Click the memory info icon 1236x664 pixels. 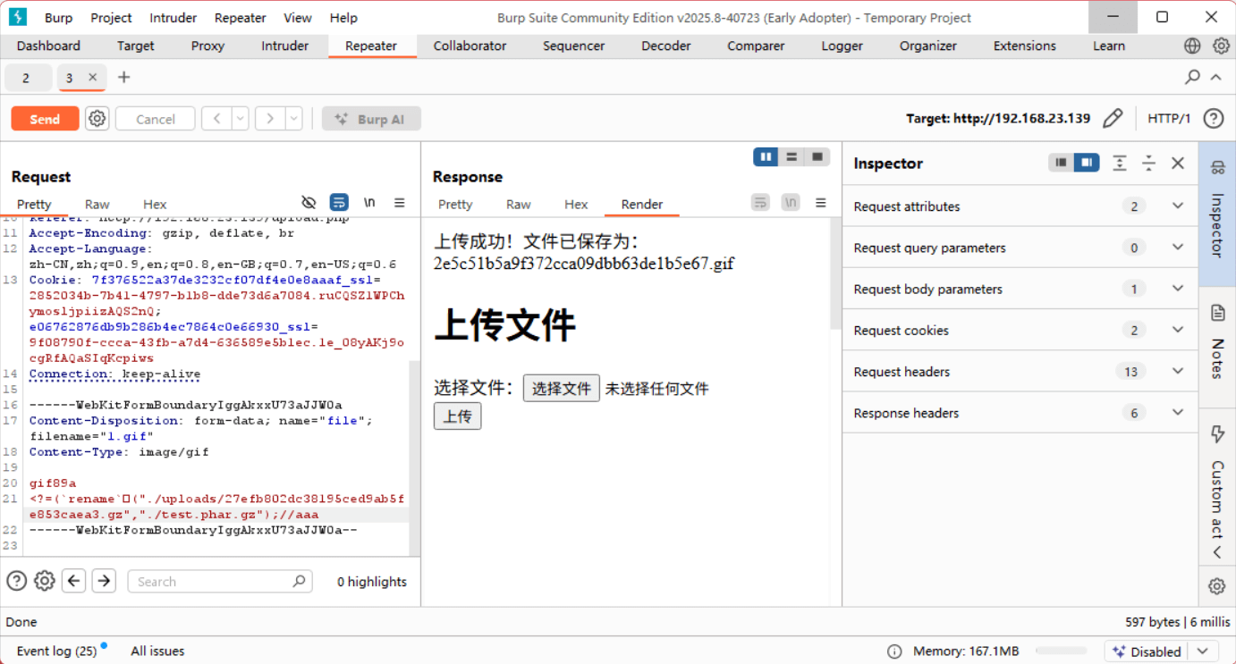pos(894,651)
